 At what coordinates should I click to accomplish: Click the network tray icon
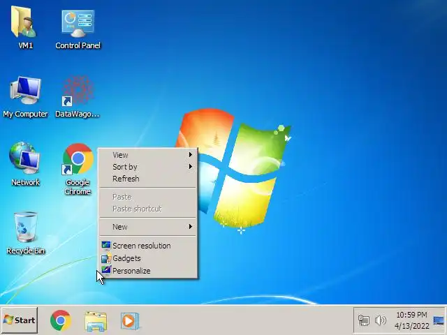tap(364, 320)
